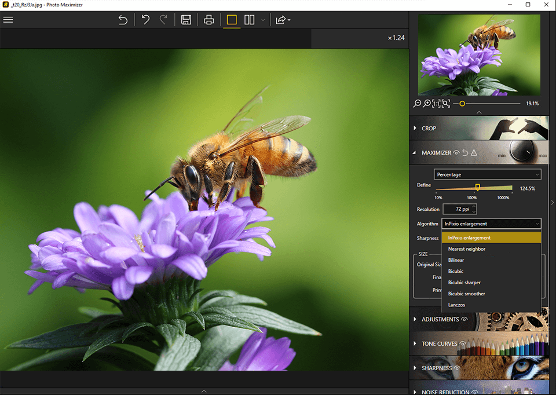This screenshot has height=395, width=556.
Task: Switch to split side-by-side view
Action: [250, 20]
